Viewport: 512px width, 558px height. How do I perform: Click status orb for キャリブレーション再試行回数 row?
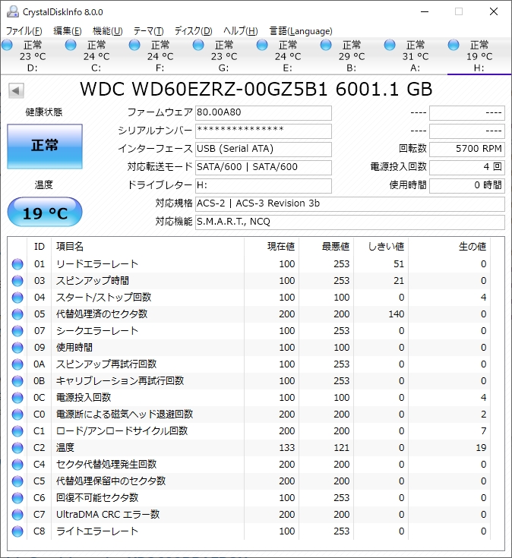point(17,381)
